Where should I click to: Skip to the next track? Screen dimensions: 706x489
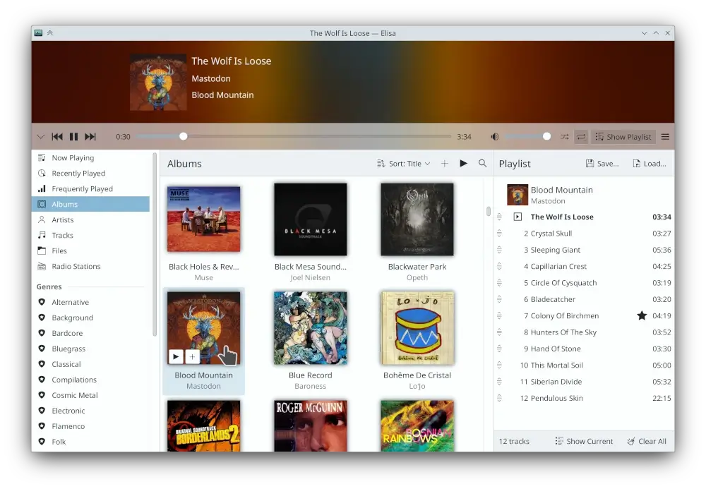coord(90,137)
